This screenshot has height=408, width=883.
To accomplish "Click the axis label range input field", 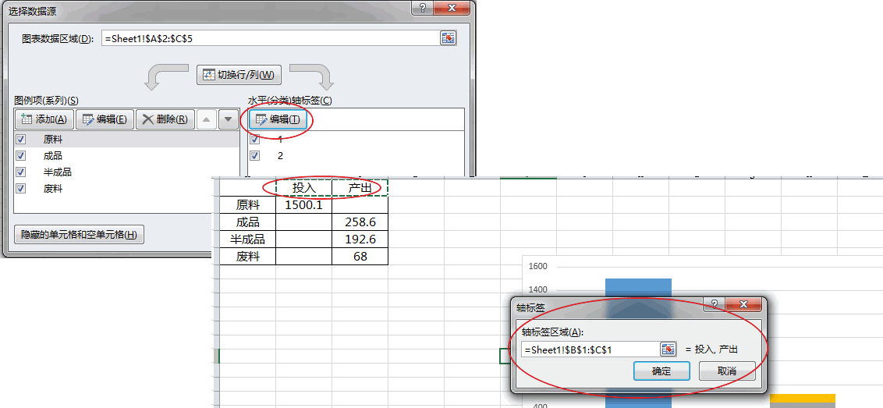I will (589, 349).
